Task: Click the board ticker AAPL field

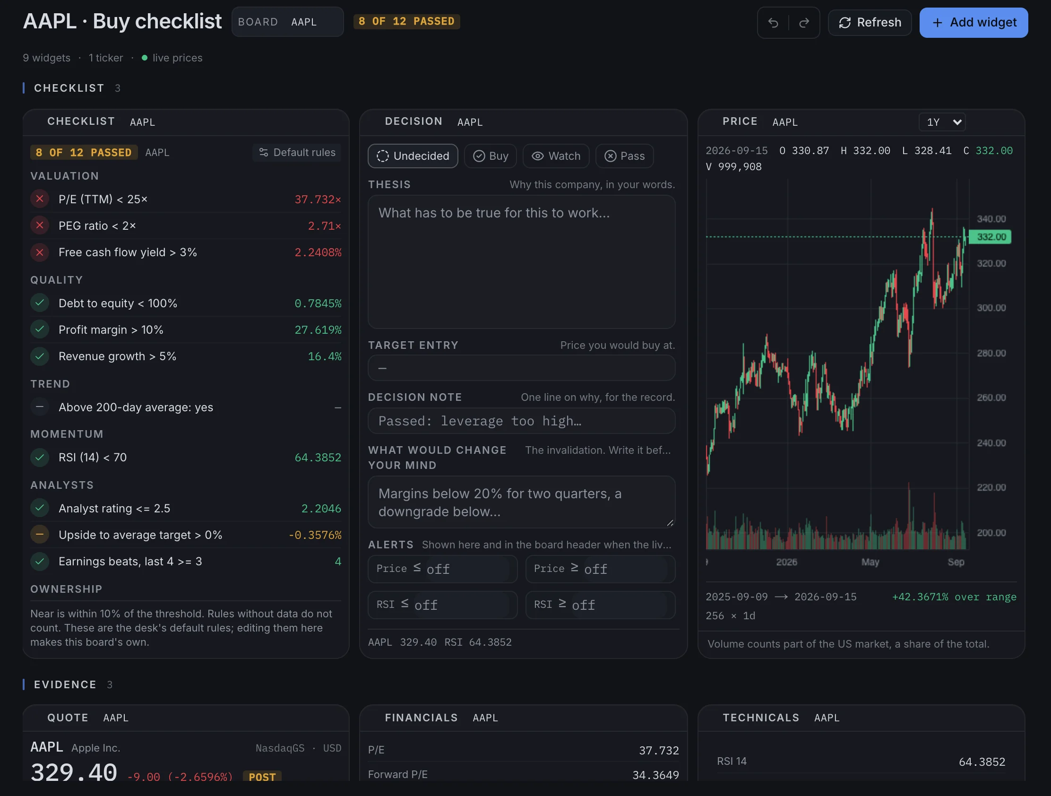Action: (288, 22)
